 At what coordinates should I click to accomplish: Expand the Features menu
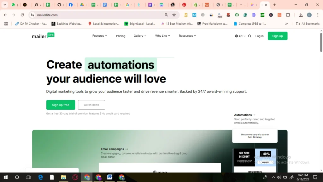pyautogui.click(x=100, y=36)
